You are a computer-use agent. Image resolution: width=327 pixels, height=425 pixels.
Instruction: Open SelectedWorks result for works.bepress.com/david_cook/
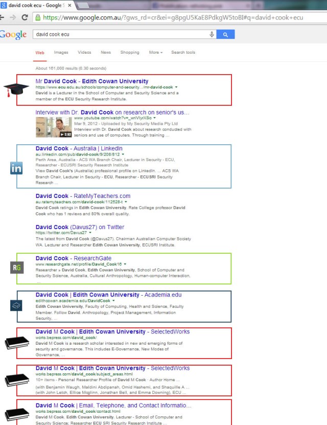112,331
